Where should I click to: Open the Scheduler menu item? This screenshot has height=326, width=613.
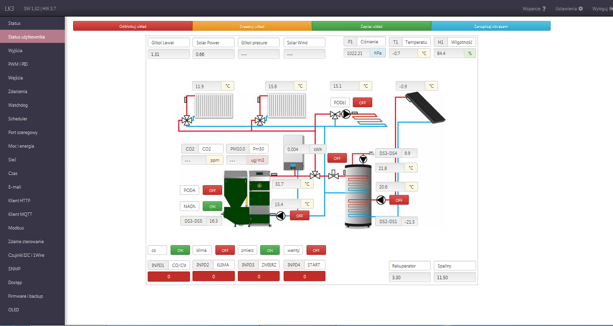coord(18,119)
